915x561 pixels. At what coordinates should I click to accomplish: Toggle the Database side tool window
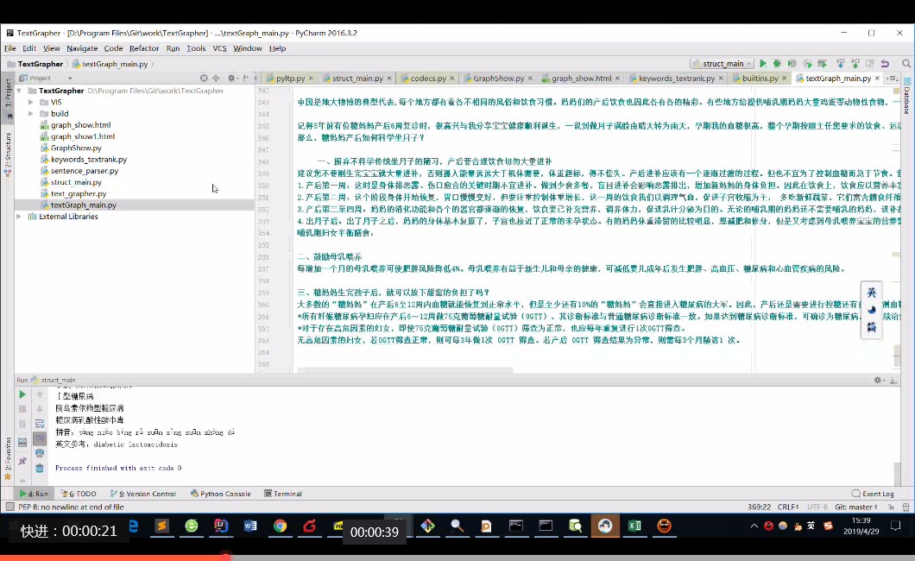(x=907, y=96)
